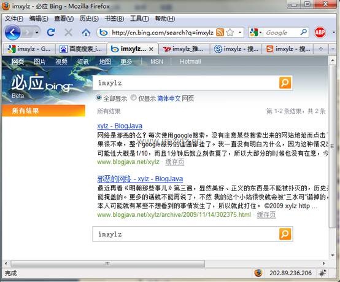340x282 pixels.
Task: Click the Forward navigation arrow
Action: point(28,33)
